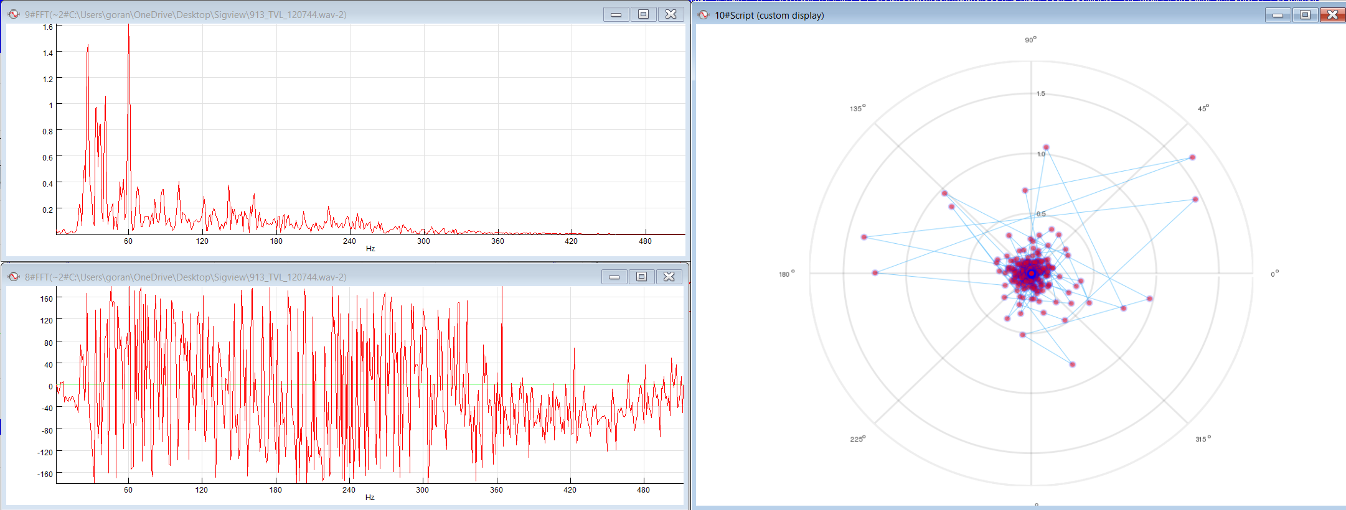
Task: Maximize the 8#FFT phase spectrum window
Action: point(641,277)
